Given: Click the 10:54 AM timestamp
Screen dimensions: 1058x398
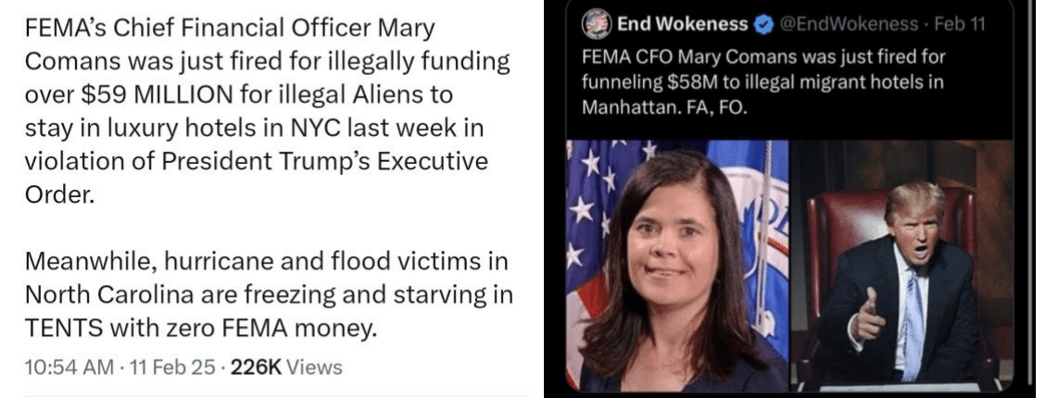Looking at the screenshot, I should (69, 367).
